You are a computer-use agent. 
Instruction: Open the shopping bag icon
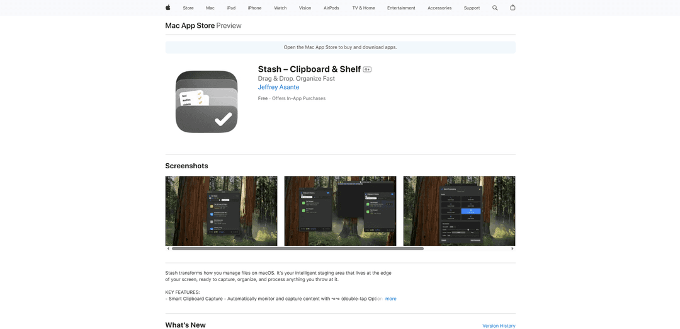pyautogui.click(x=513, y=8)
